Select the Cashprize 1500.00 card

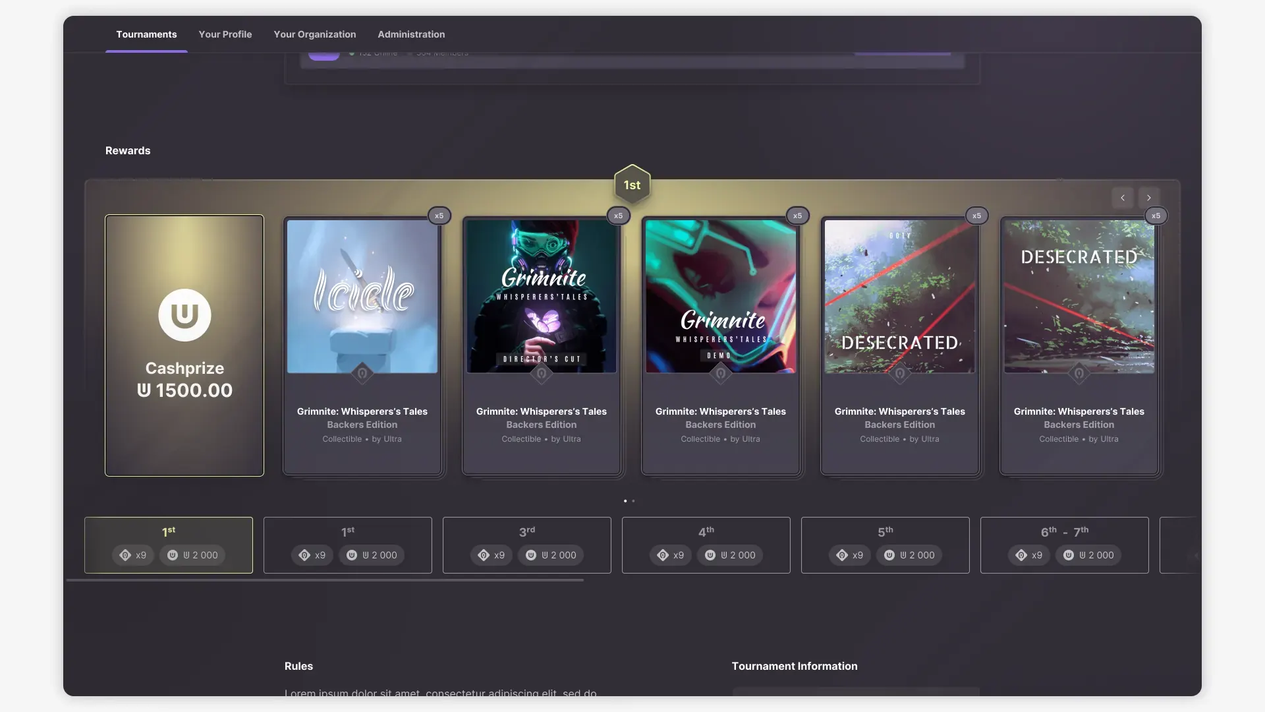pos(184,345)
